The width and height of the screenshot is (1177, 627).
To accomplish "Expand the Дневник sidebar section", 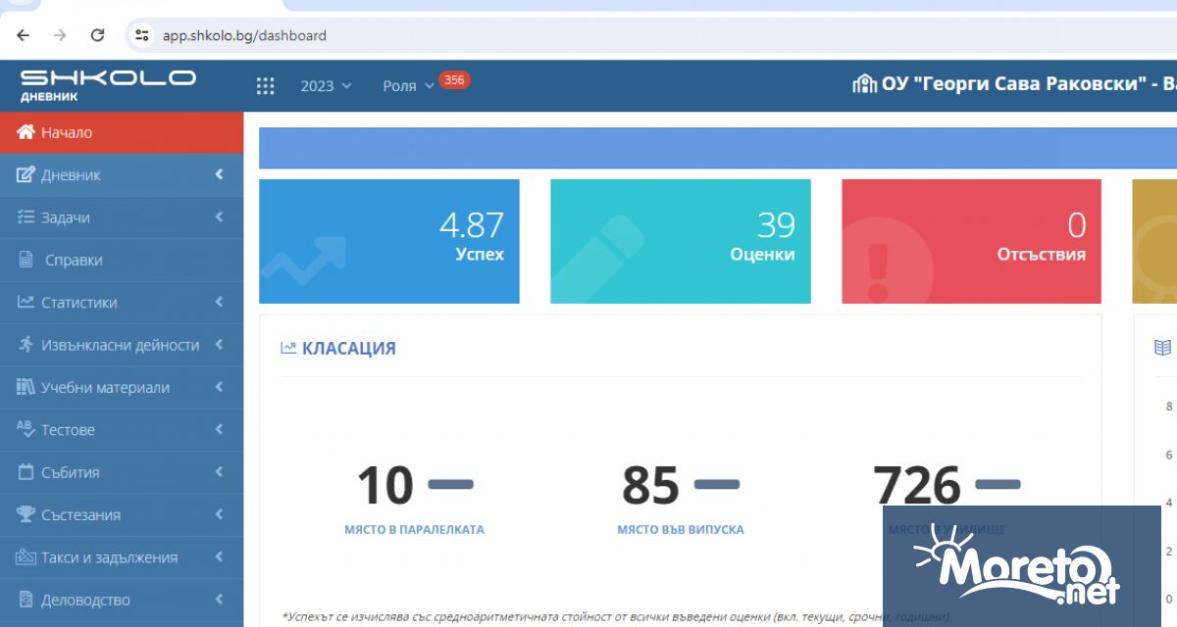I will click(219, 175).
